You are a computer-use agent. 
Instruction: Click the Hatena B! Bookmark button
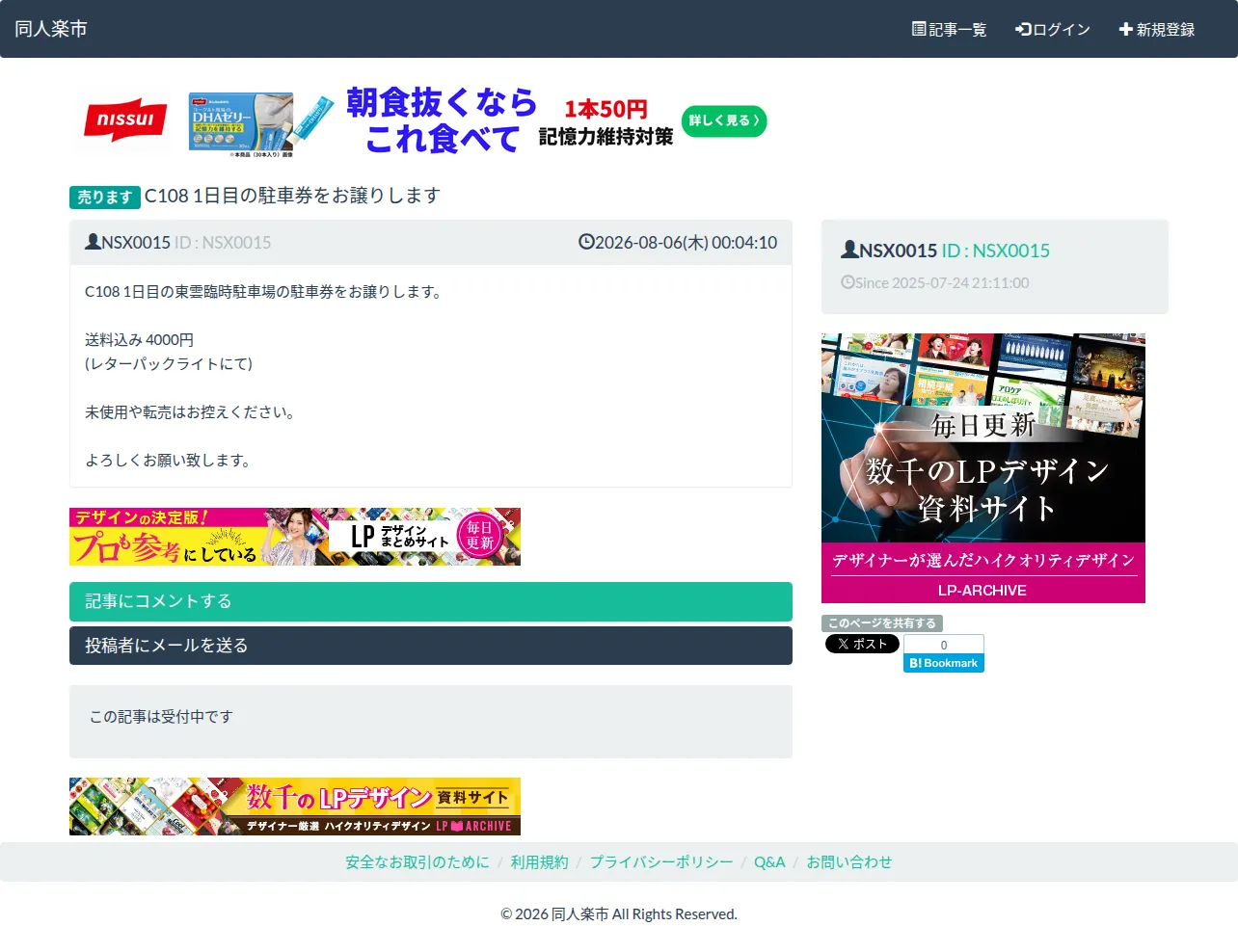click(944, 663)
